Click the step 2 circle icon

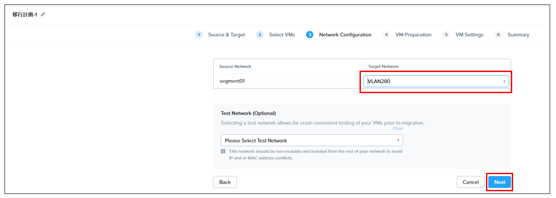260,35
